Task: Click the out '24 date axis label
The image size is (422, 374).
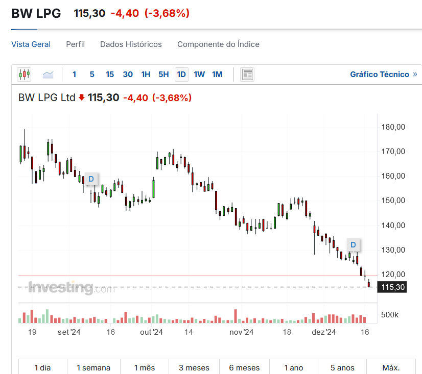Action: click(151, 332)
